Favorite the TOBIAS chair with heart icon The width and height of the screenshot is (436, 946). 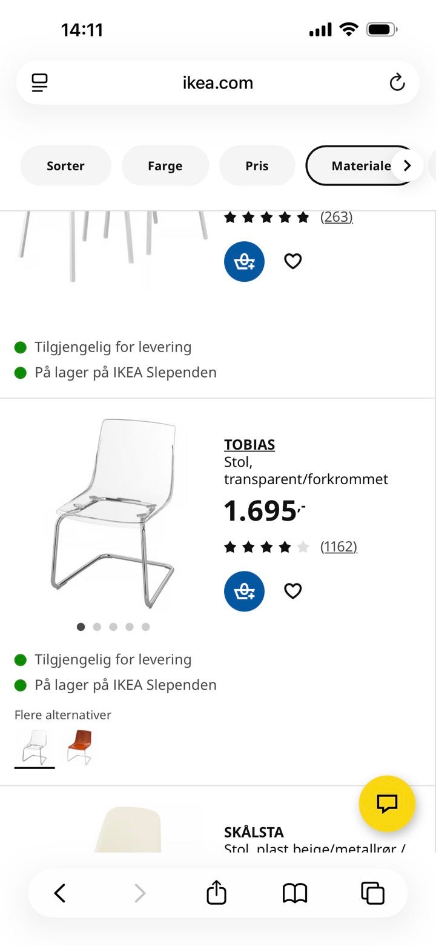(293, 591)
